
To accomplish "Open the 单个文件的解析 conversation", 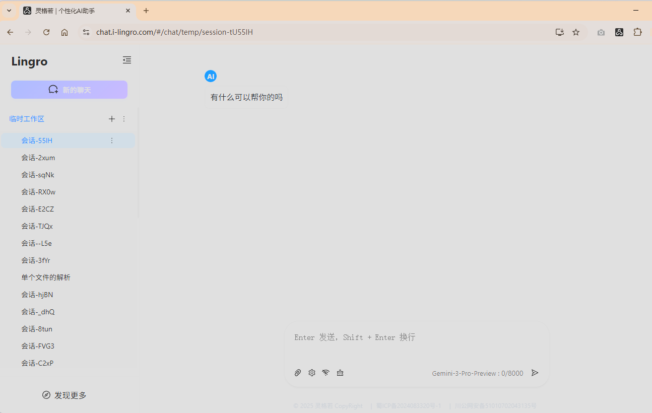I will [x=46, y=278].
